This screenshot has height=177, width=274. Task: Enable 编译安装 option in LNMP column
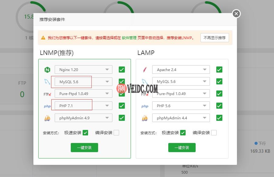tap(116, 132)
